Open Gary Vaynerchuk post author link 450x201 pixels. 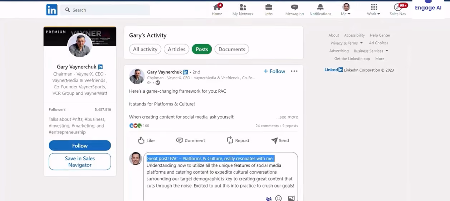click(x=165, y=72)
